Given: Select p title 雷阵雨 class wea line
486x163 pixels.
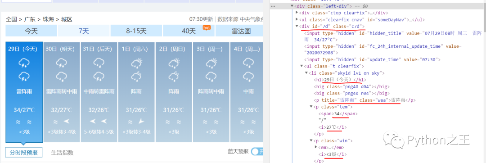Looking at the screenshot, I should [x=364, y=100].
